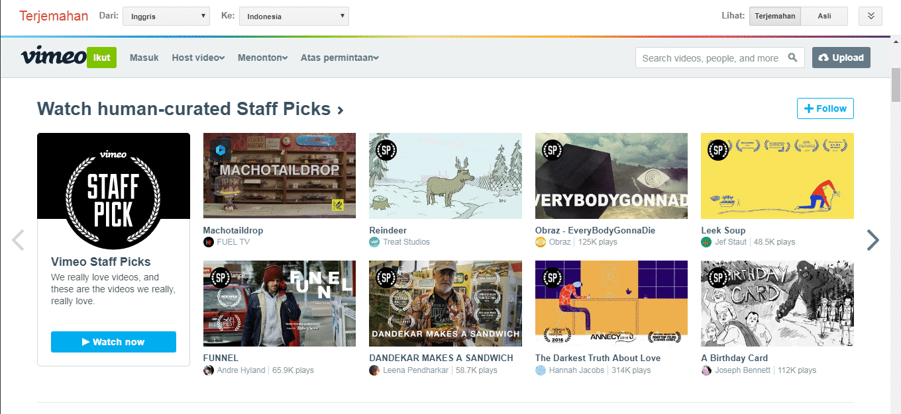Screen dimensions: 901x414
Task: Open the Machotaildrop video thumbnail
Action: coord(280,176)
